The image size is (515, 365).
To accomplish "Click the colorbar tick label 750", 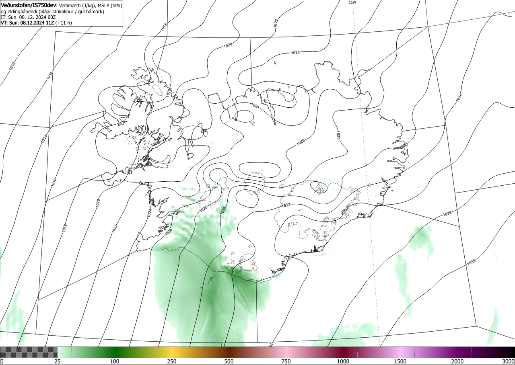I will click(286, 361).
